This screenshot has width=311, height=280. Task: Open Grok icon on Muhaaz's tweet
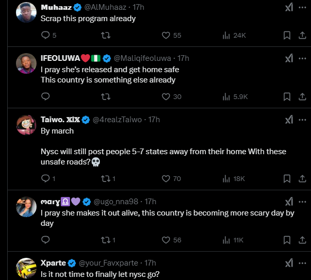pyautogui.click(x=289, y=8)
